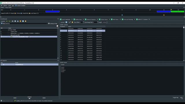185x104 pixels.
Task: Switch to the Mesh Viewer tab
Action: (x=115, y=19)
